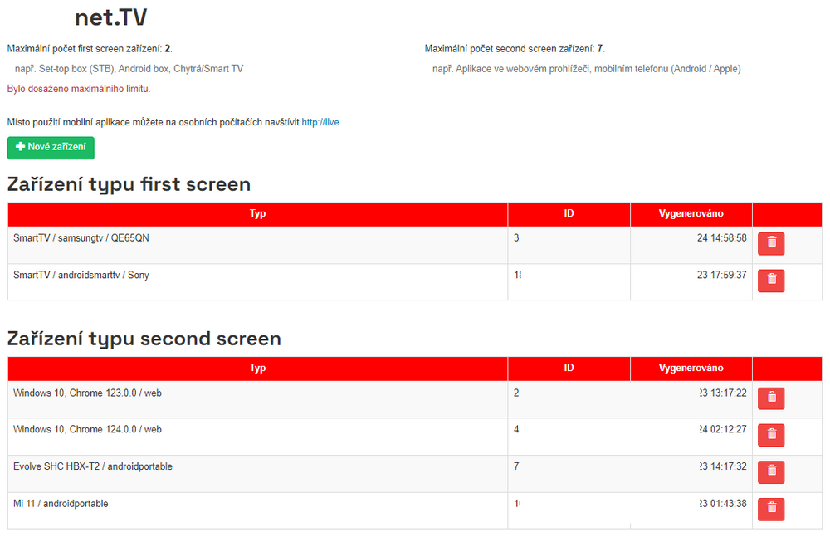
Task: Click the ID header in first screen table
Action: tap(569, 214)
